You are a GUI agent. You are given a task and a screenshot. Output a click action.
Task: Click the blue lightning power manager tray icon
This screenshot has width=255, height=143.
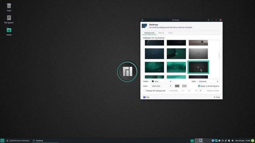coord(213,141)
